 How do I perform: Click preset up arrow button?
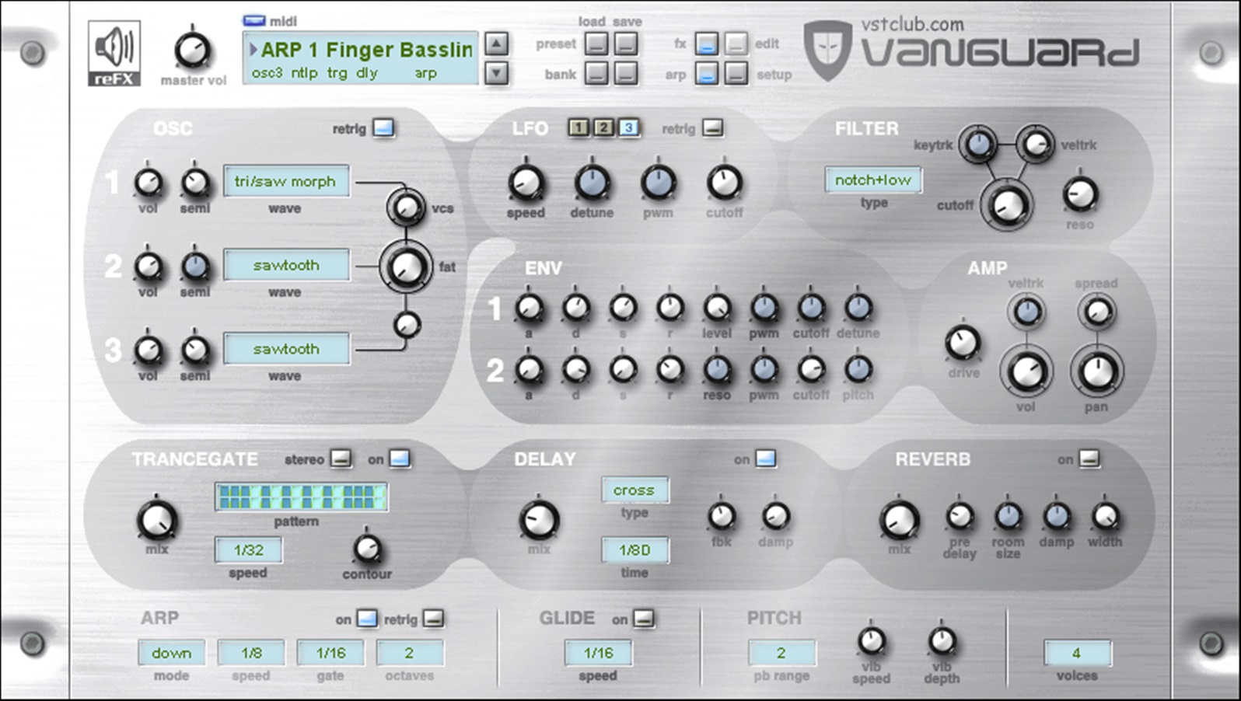click(x=496, y=44)
